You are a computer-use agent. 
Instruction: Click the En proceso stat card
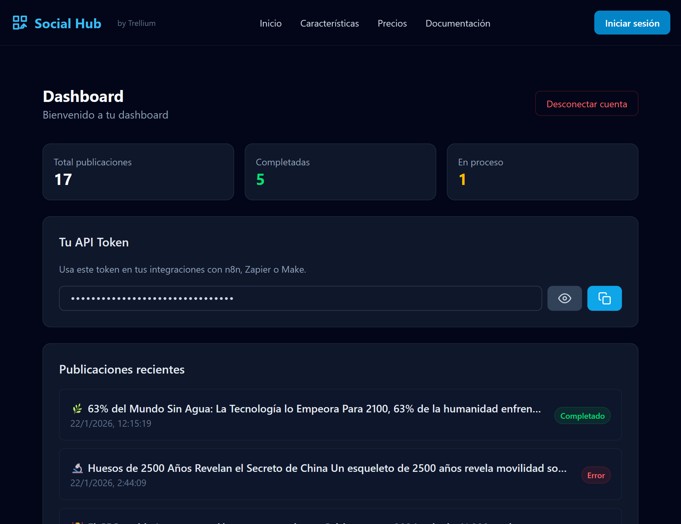coord(542,172)
